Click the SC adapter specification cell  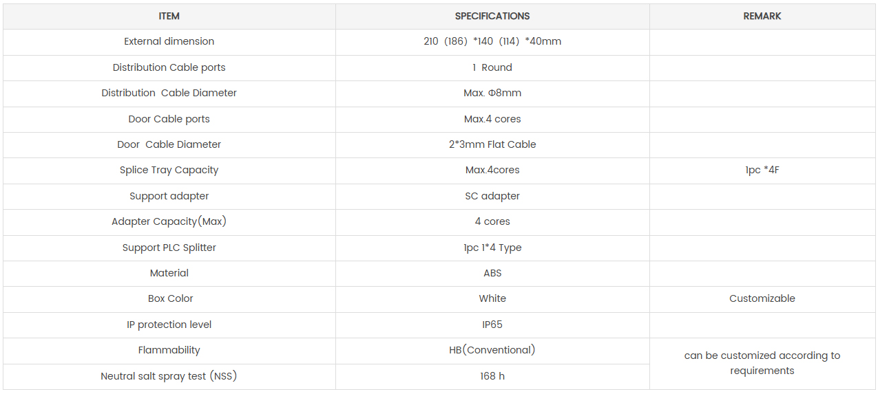coord(492,196)
